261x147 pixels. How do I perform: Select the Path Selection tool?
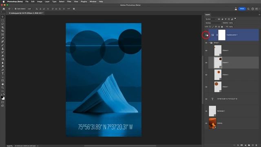click(x=2, y=77)
